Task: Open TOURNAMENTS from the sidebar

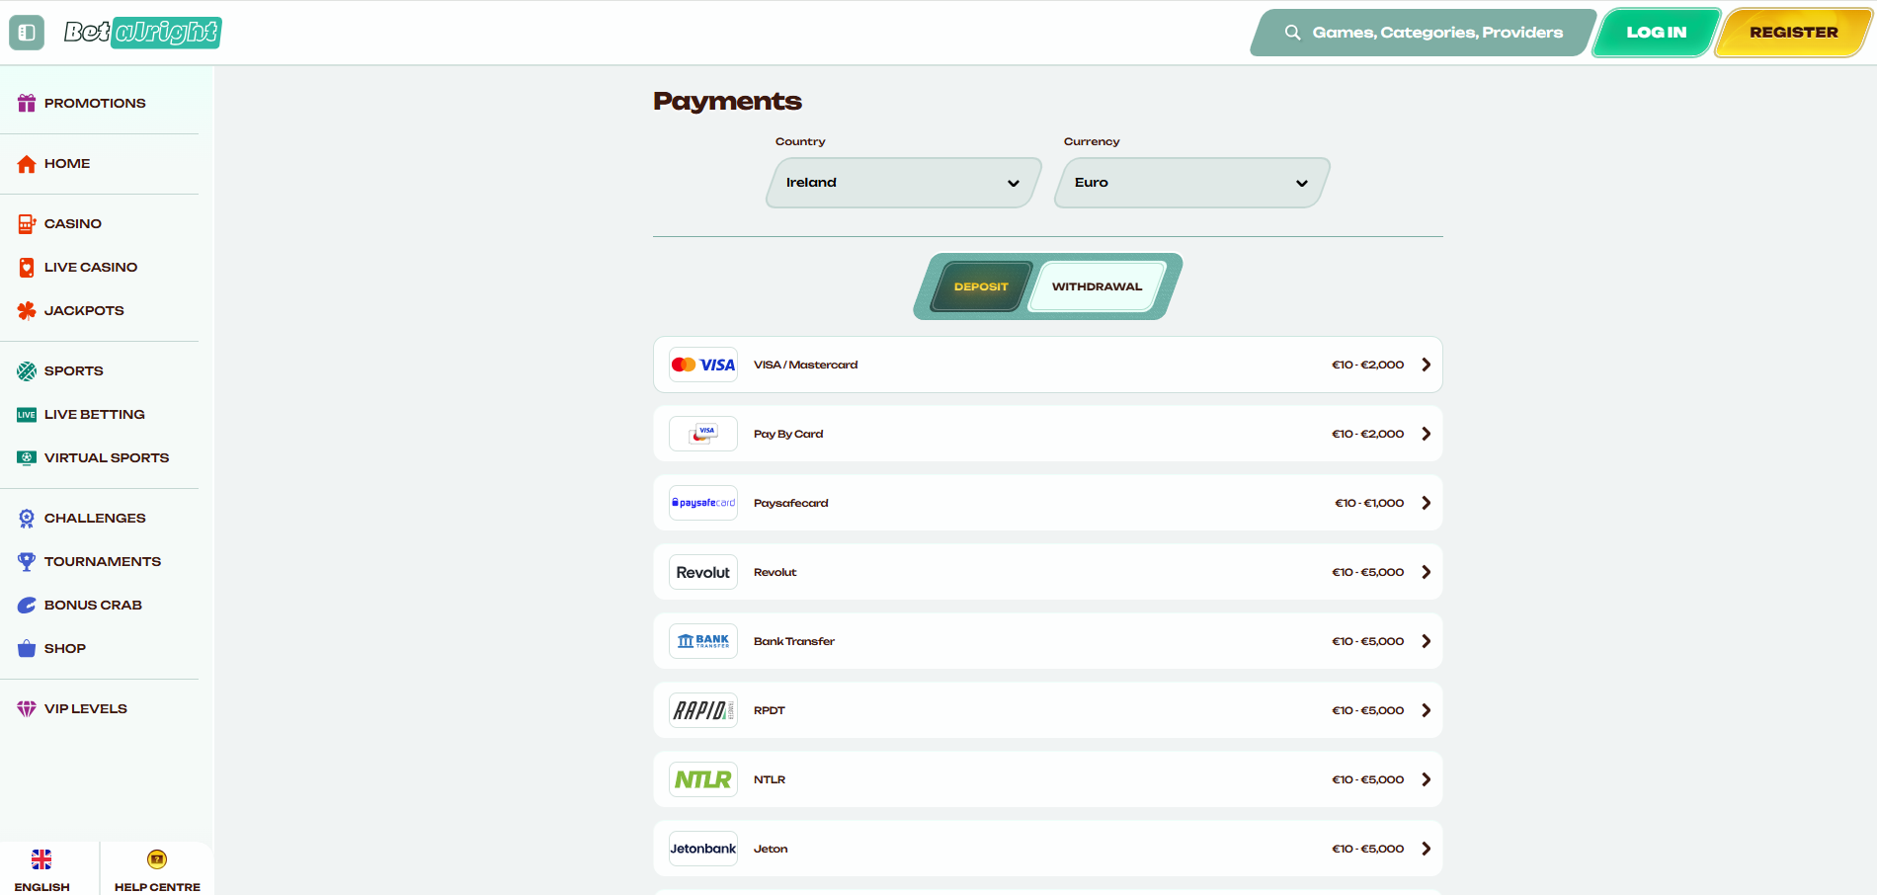Action: click(x=103, y=562)
